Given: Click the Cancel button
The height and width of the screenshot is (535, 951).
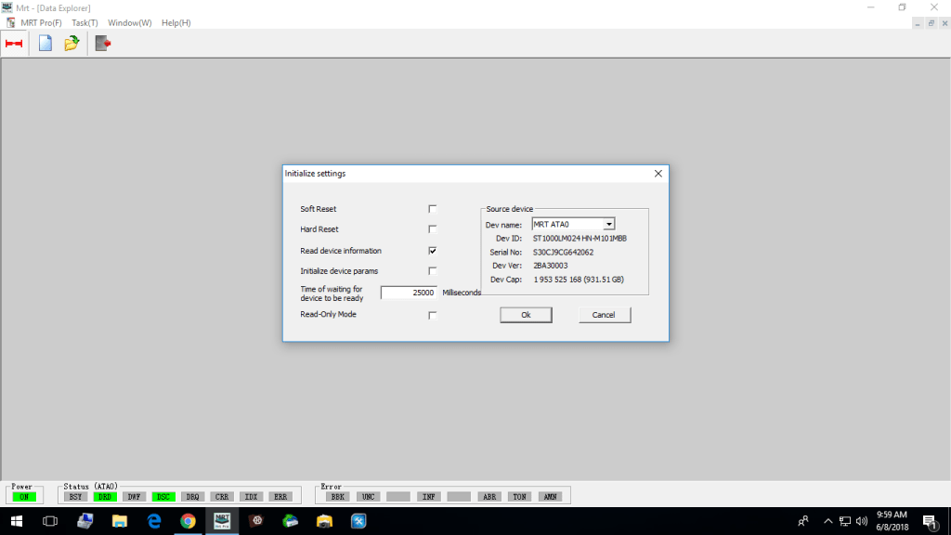Looking at the screenshot, I should 604,315.
